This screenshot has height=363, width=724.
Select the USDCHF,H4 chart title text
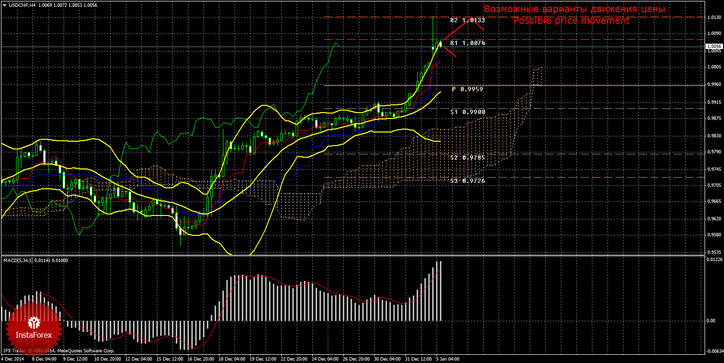click(x=22, y=5)
